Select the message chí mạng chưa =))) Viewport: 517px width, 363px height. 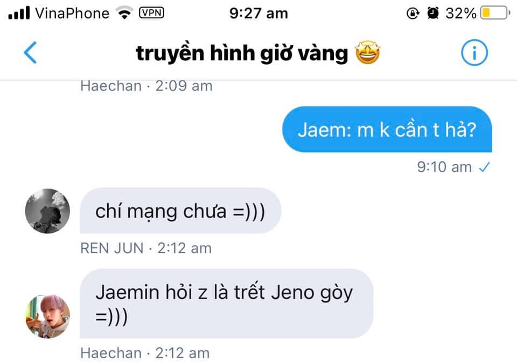pyautogui.click(x=180, y=211)
